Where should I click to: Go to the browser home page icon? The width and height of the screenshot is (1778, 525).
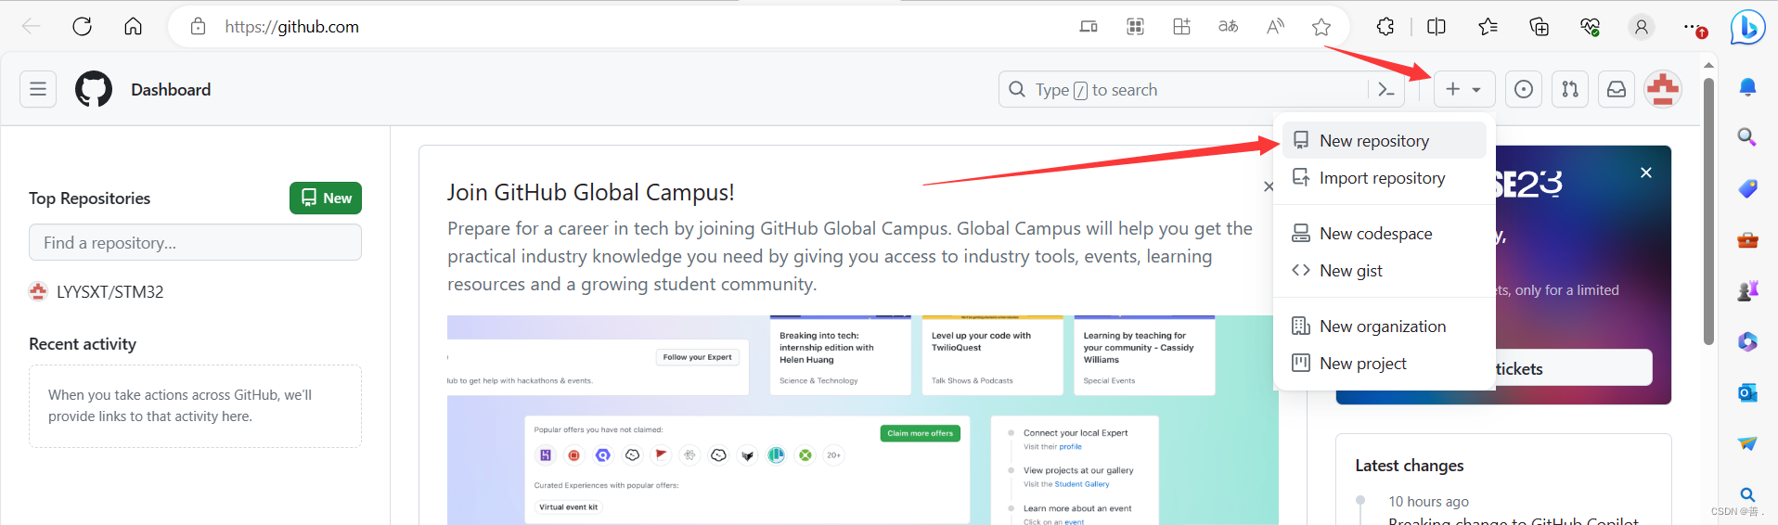133,27
